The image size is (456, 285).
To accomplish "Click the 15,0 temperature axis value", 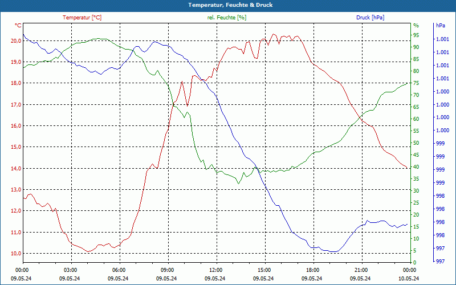I will [x=16, y=147].
